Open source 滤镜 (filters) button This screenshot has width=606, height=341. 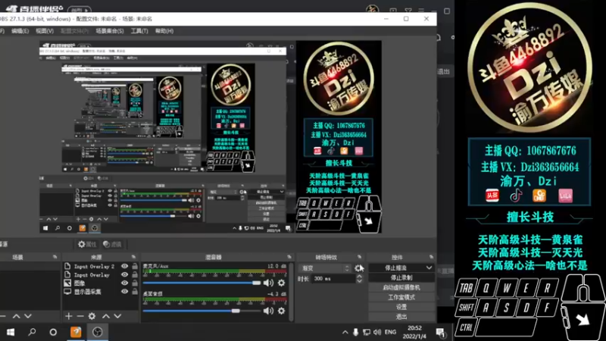pos(112,244)
